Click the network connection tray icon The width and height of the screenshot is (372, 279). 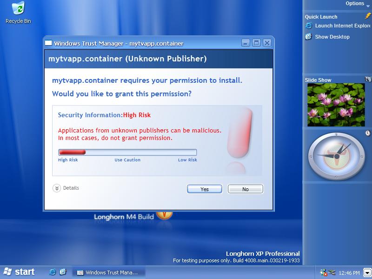tap(323, 272)
